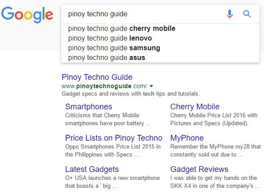Visit the Price Lists on Pinoy Techno link
The image size is (264, 194).
(x=114, y=138)
